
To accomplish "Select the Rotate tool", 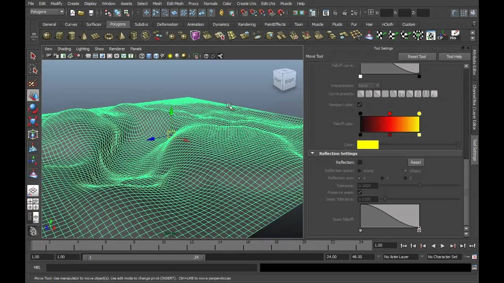I will pos(33,108).
